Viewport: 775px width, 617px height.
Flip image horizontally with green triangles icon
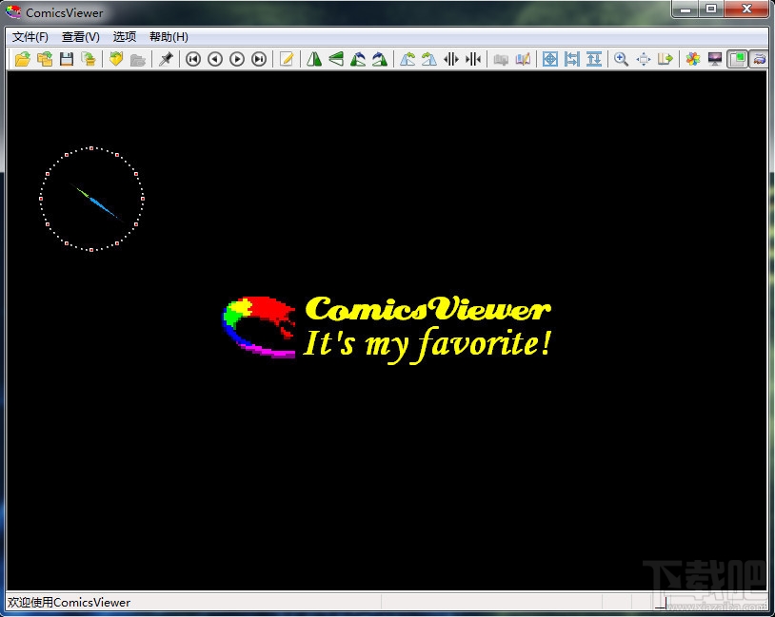314,59
